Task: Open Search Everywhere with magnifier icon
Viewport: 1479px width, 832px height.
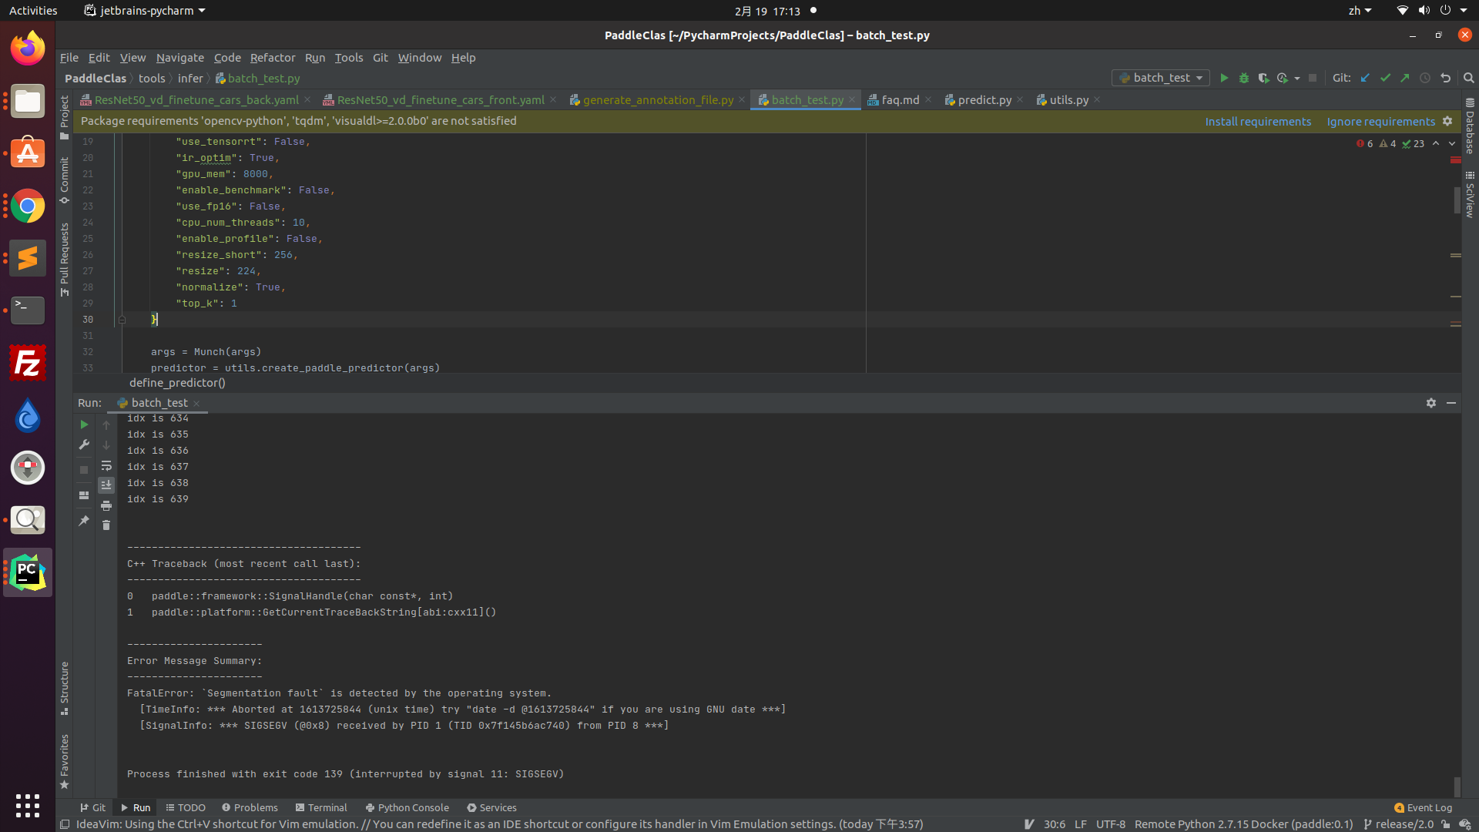Action: 1468,78
